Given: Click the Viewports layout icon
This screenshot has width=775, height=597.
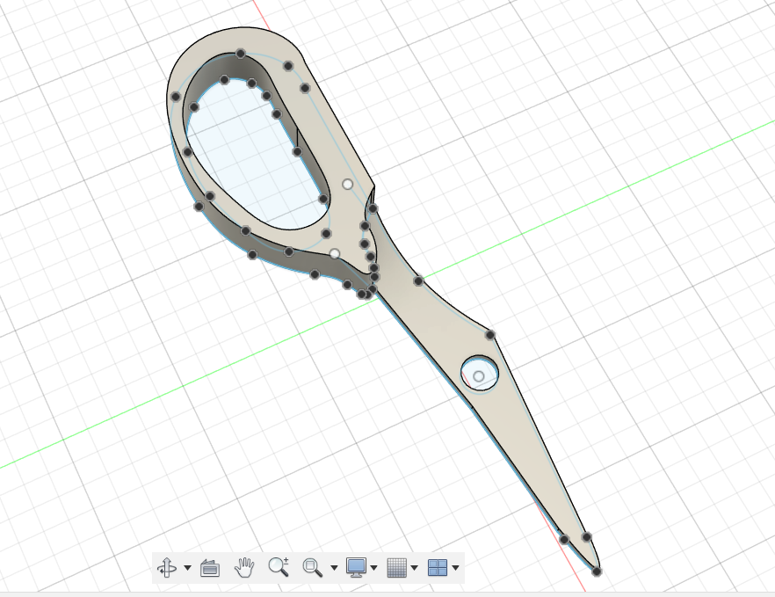Looking at the screenshot, I should point(438,567).
